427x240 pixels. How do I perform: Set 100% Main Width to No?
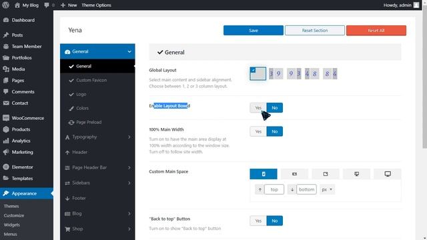coord(274,131)
